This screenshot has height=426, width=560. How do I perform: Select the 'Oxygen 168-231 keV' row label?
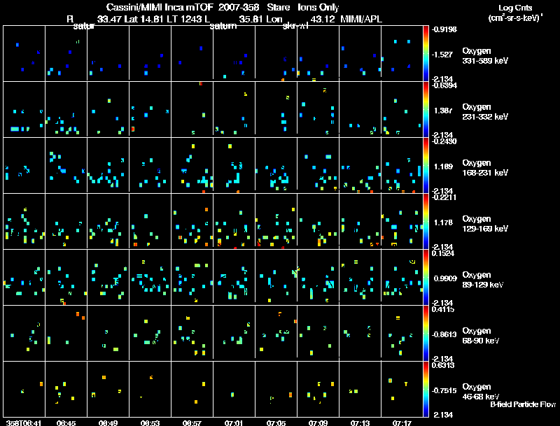click(485, 168)
